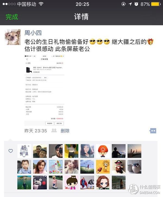Tap the sunset hand gesture avatar
This screenshot has width=163, height=197.
(134, 151)
